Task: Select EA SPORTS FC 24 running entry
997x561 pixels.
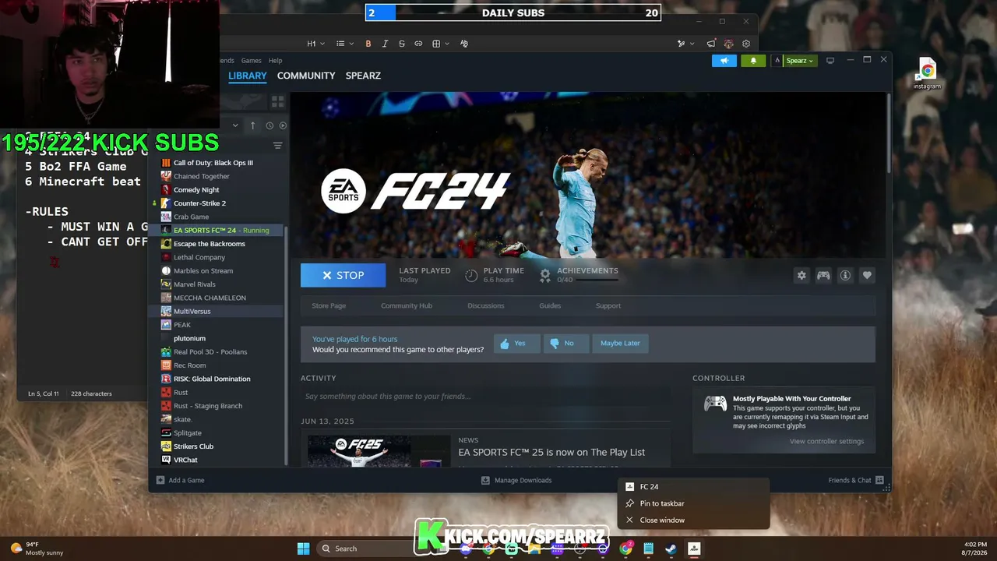Action: tap(221, 231)
